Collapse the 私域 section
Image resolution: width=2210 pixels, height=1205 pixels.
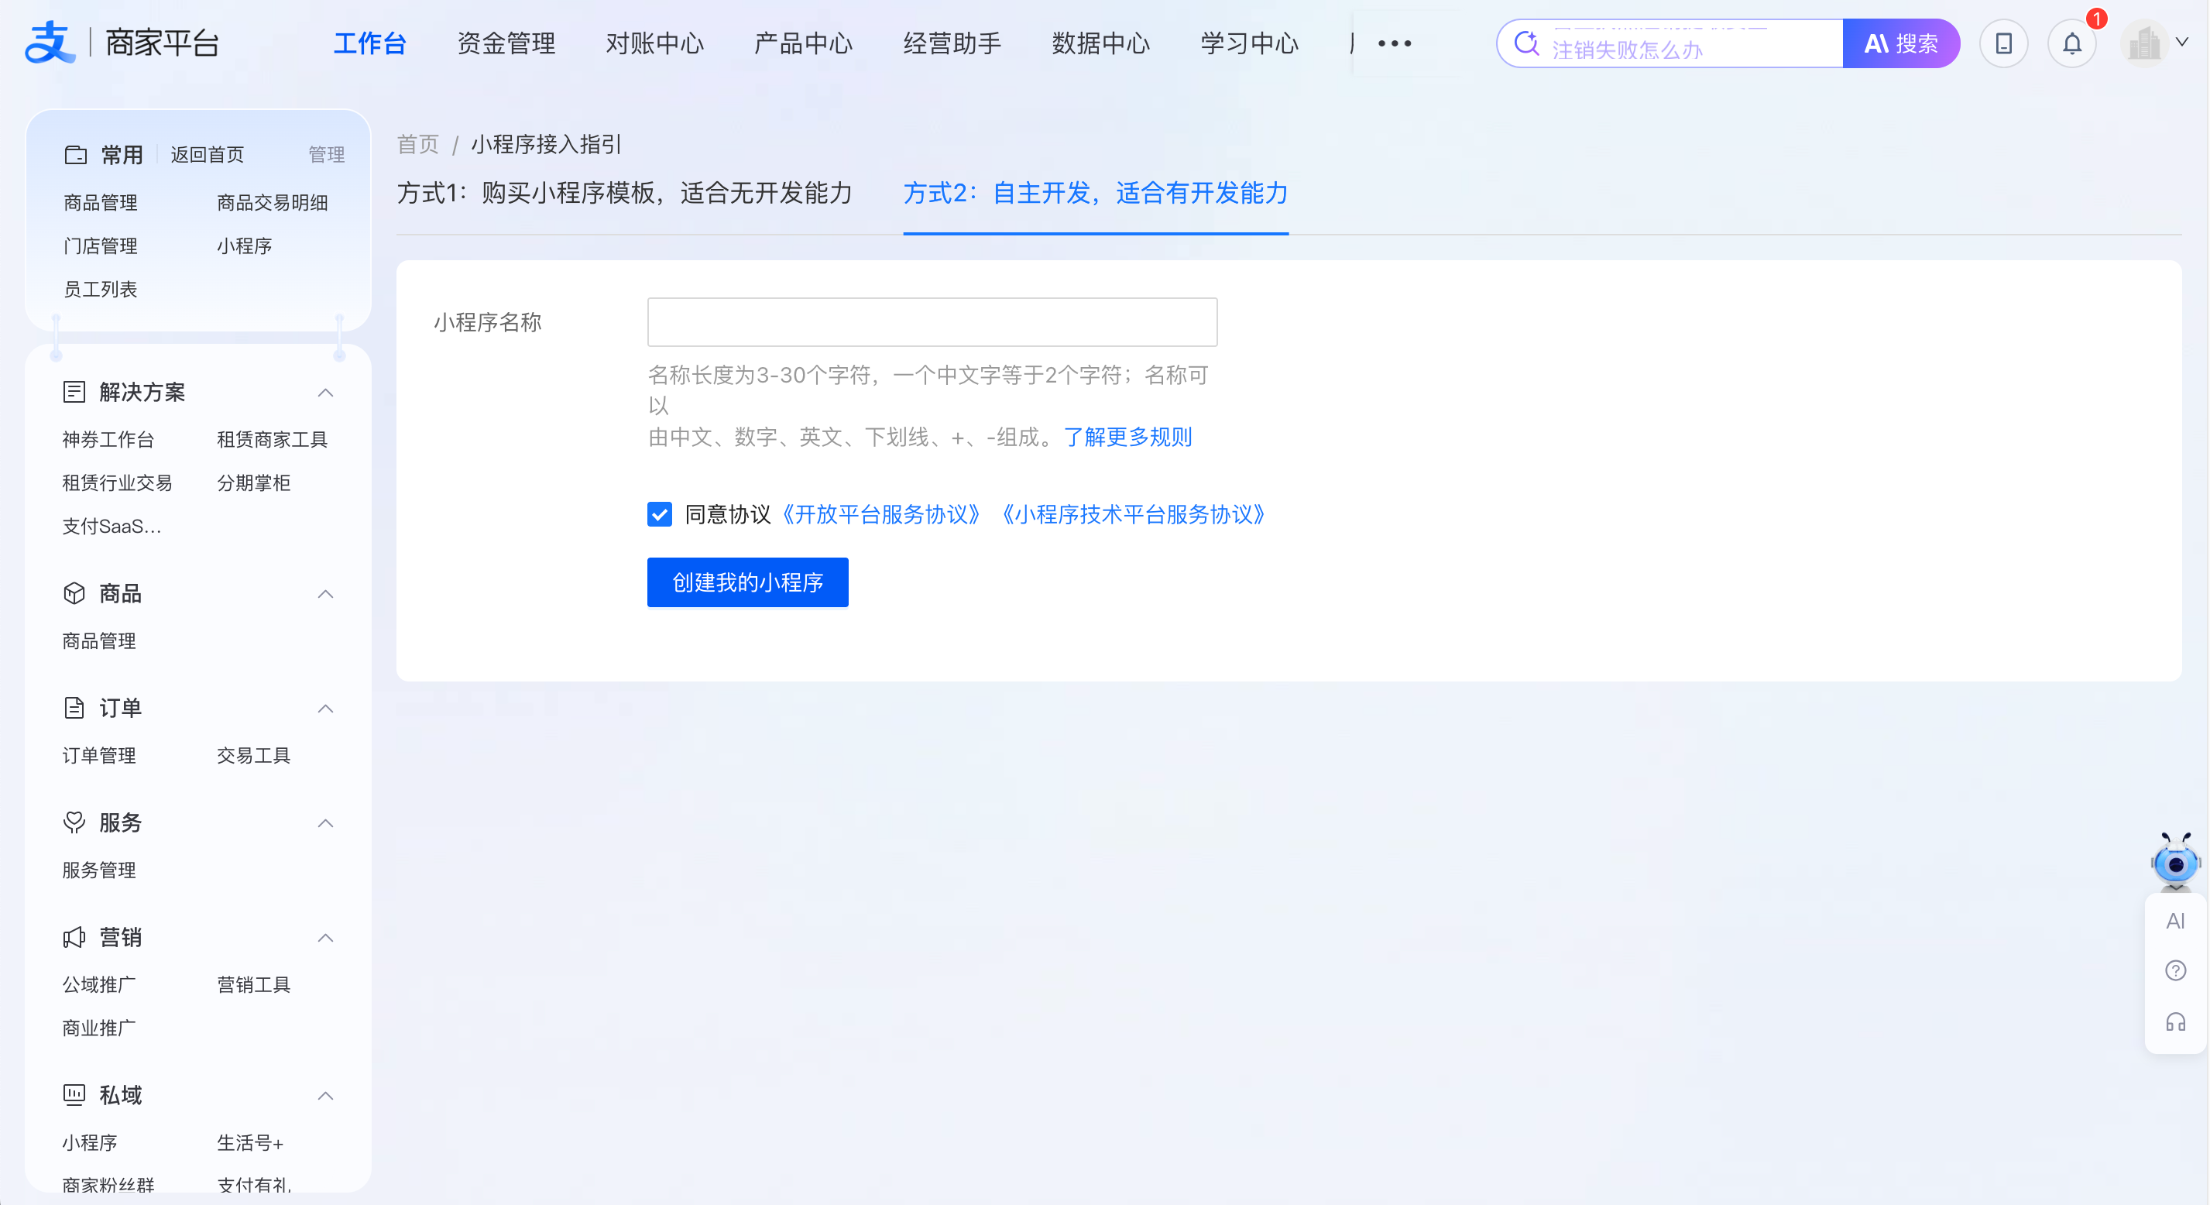click(x=325, y=1096)
